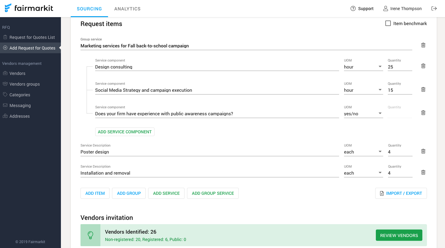Delete the public awareness campaigns question

point(423,113)
